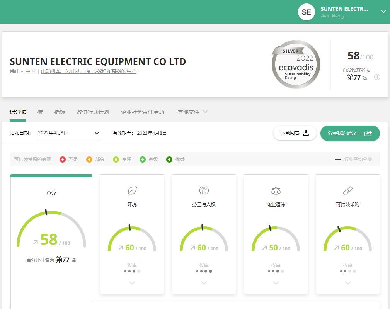This screenshot has width=390, height=309.
Task: Click the percentile rank info icon
Action: click(377, 77)
